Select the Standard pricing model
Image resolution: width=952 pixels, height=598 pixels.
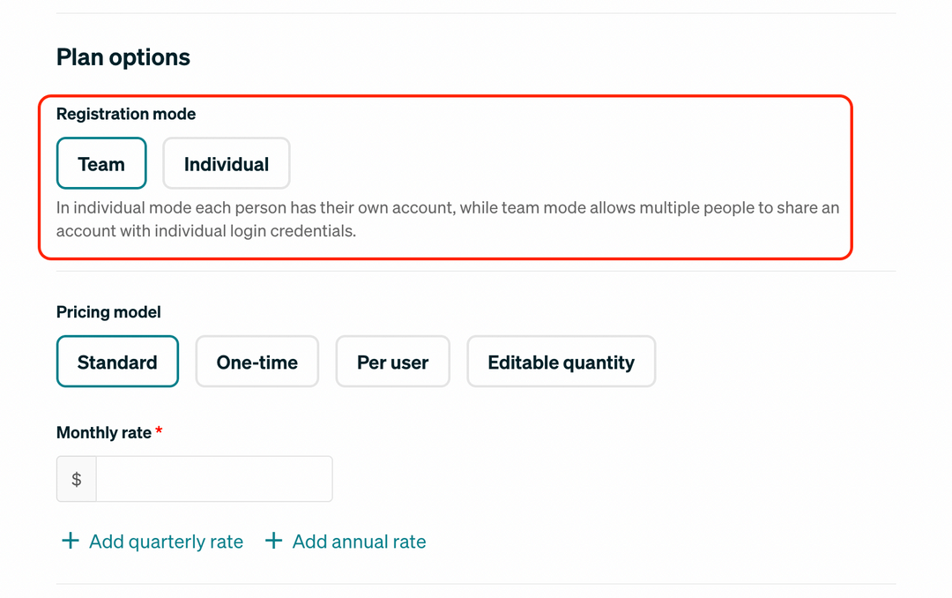[x=117, y=362]
